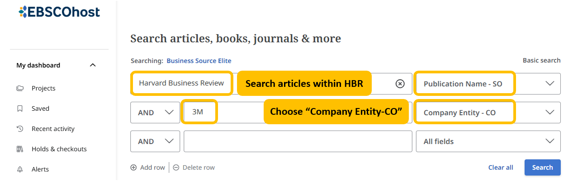Collapse the My dashboard section
The image size is (573, 185).
tap(93, 65)
